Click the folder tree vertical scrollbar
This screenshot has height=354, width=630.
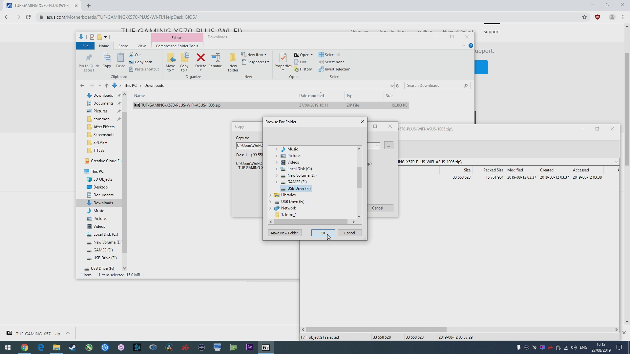359,177
